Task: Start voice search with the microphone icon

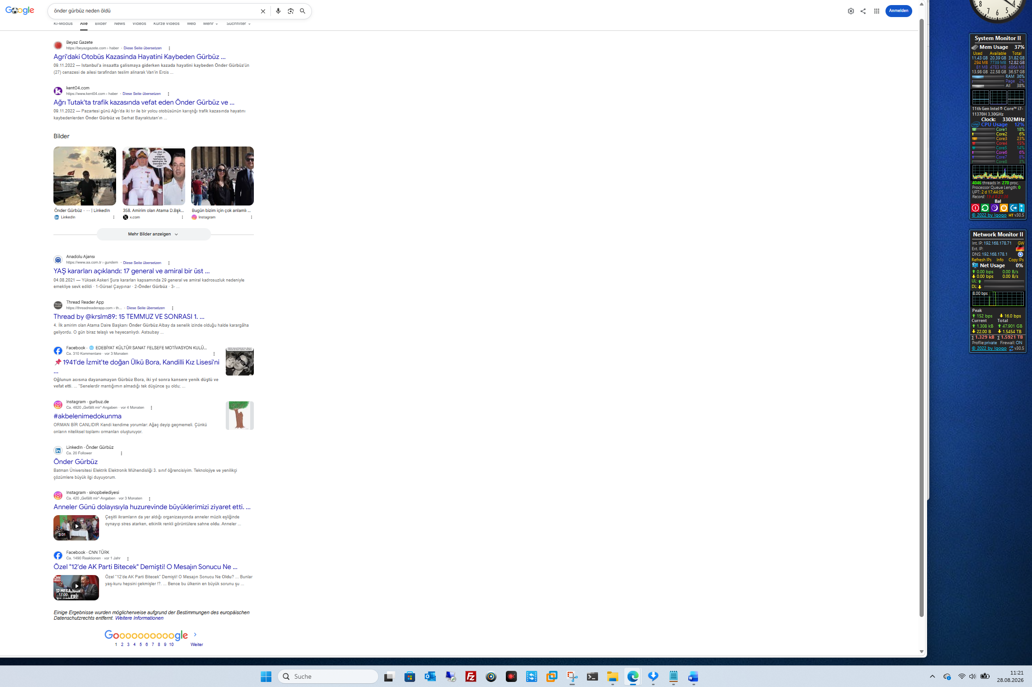Action: pyautogui.click(x=278, y=11)
